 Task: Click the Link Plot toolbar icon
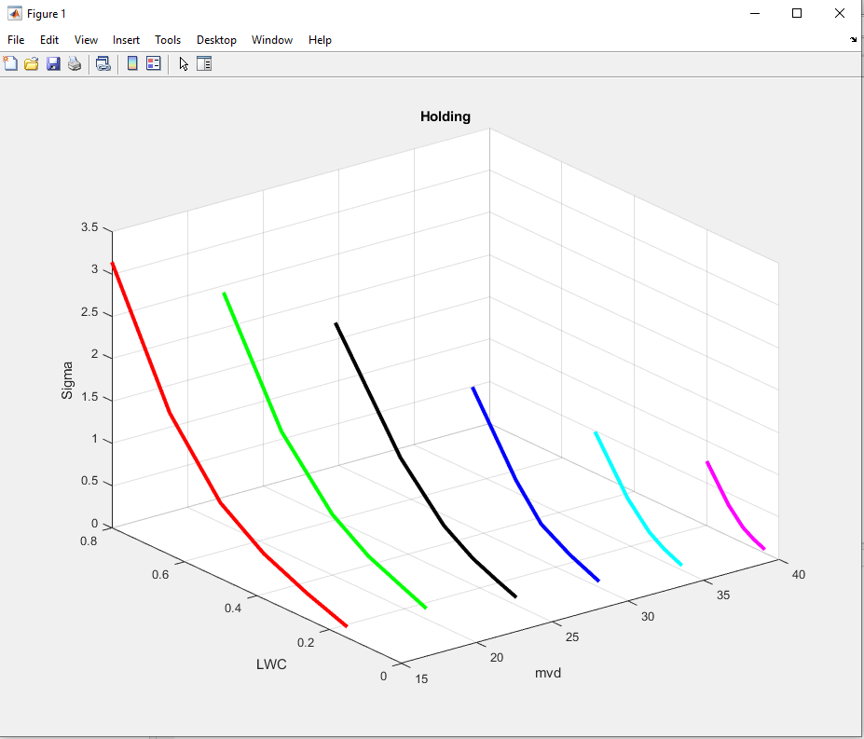click(103, 63)
